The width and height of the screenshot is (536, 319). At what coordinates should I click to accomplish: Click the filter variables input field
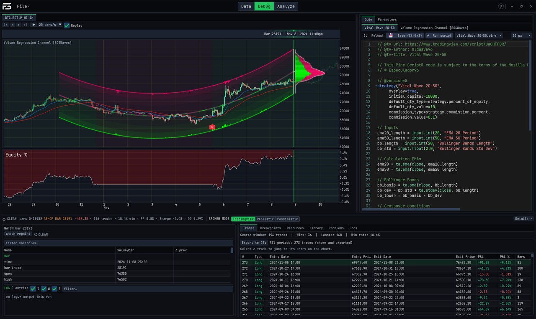119,243
